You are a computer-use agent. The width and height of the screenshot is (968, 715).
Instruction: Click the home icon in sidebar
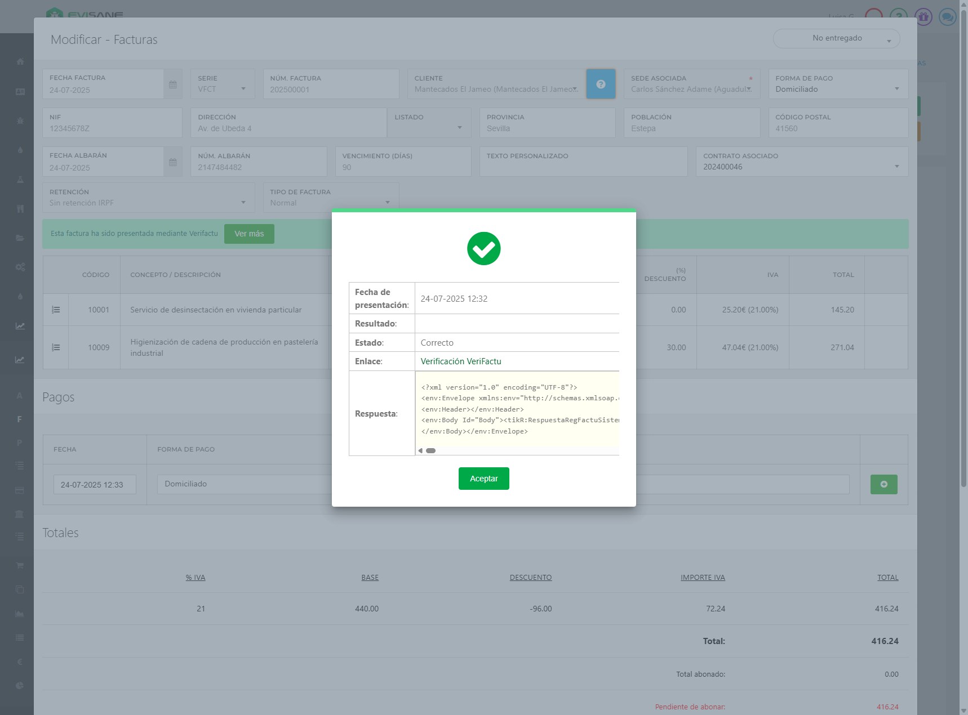(20, 61)
